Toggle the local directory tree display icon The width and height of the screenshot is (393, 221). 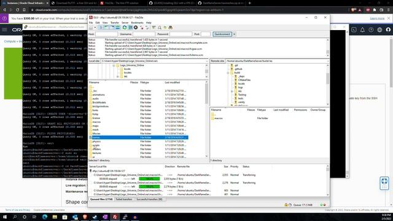pos(106,28)
